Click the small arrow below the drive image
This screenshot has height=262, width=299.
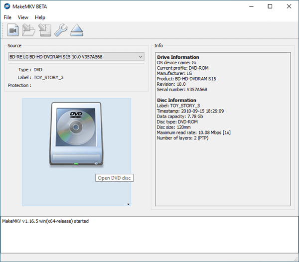(129, 204)
